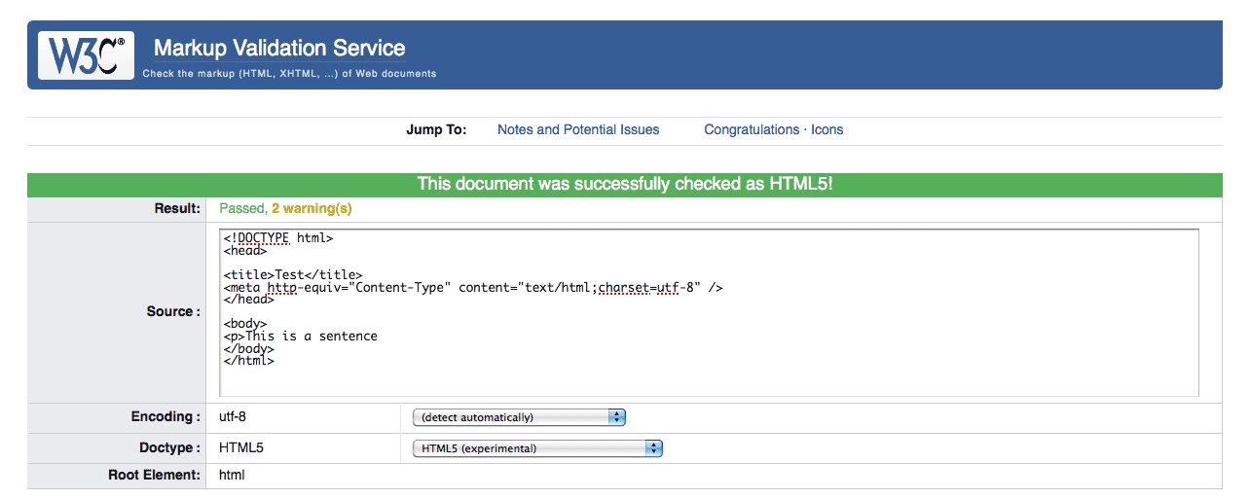Click the "Passed" result text
The width and height of the screenshot is (1250, 498).
coord(241,208)
